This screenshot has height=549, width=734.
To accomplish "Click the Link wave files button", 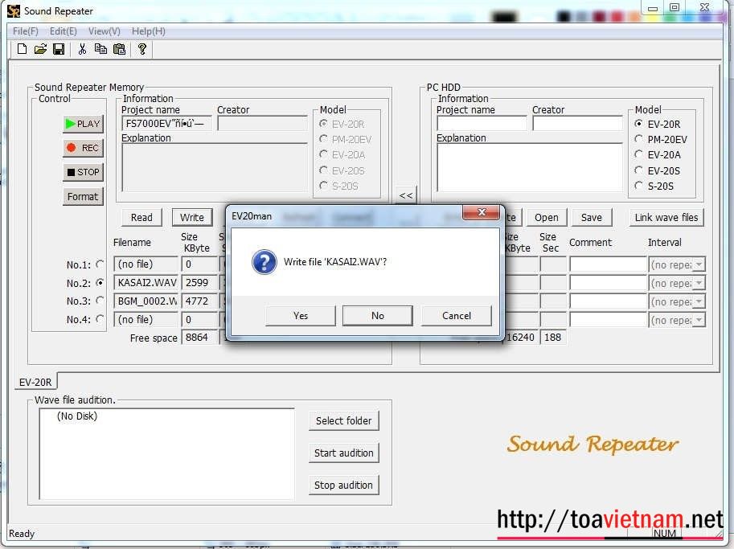I will 666,218.
